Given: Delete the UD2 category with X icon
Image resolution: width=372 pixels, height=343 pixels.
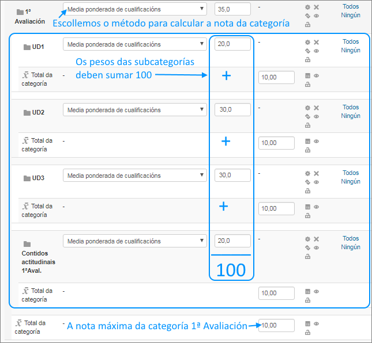Looking at the screenshot, I should tap(316, 108).
